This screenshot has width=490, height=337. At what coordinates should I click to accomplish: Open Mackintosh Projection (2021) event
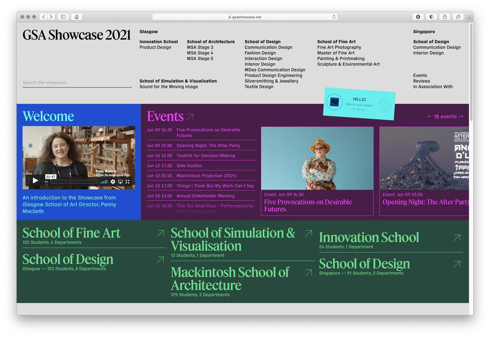(206, 176)
